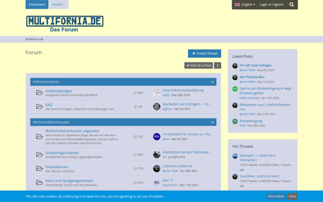Open Neue Datenschutzerklärung thread
323x202 pixels.
point(183,90)
